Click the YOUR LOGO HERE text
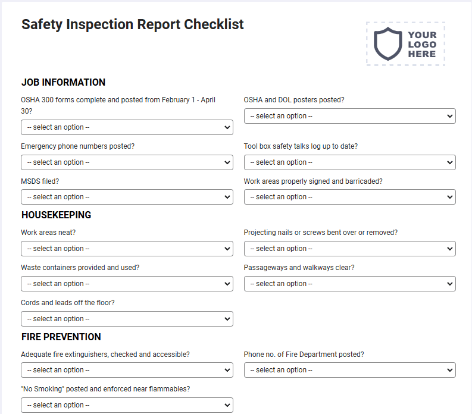The width and height of the screenshot is (472, 414). pos(423,44)
